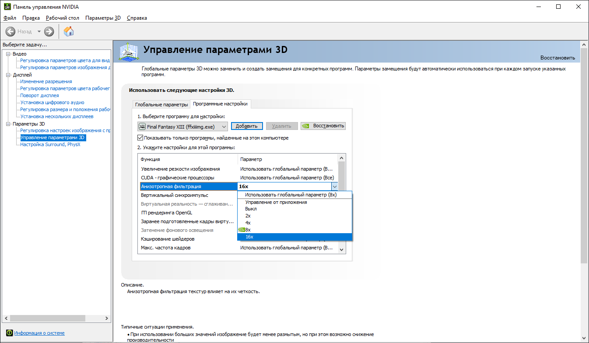Open Регулировка параметров цвета для видео

[65, 60]
